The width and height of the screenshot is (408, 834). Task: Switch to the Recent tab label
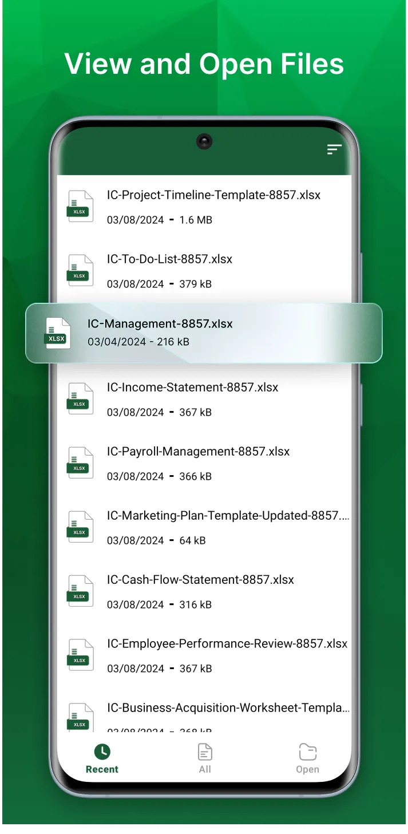point(102,769)
